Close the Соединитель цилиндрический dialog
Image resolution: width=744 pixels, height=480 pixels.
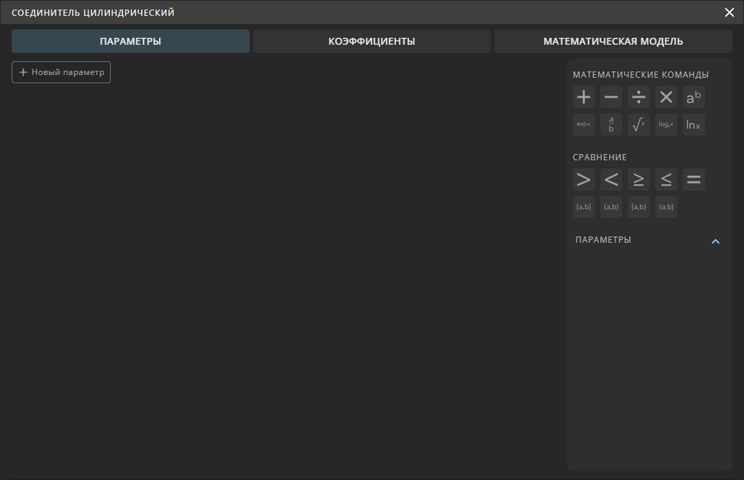click(730, 12)
